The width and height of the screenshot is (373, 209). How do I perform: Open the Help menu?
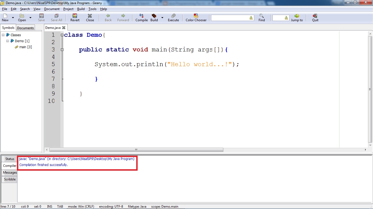pyautogui.click(x=103, y=9)
